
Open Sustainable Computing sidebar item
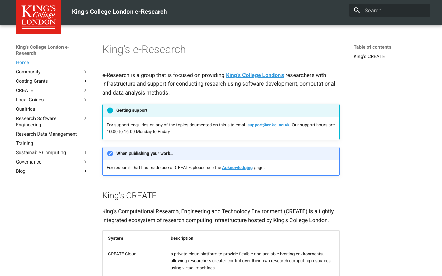(41, 152)
